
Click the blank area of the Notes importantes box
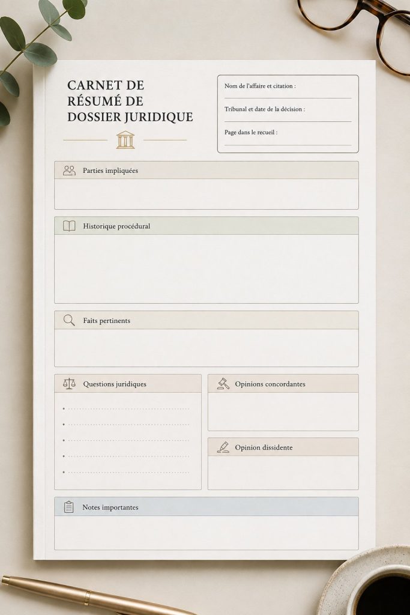tap(206, 532)
